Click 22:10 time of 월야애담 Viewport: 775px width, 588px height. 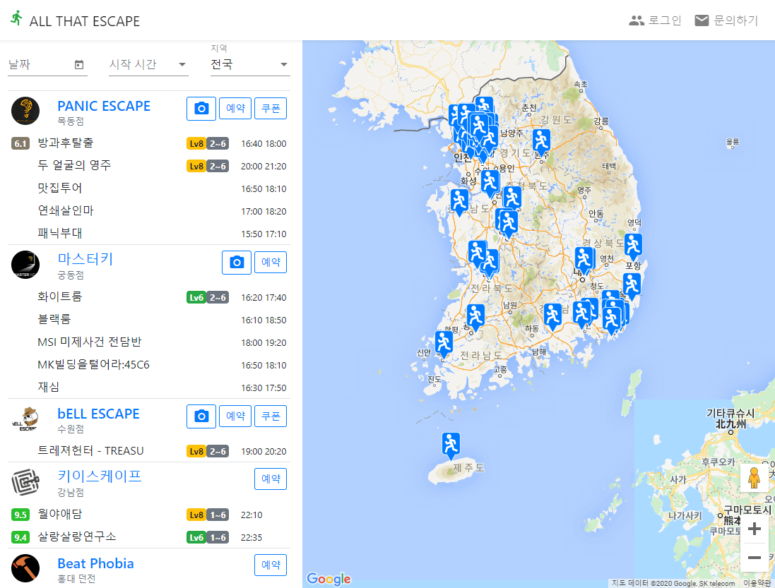click(x=252, y=515)
